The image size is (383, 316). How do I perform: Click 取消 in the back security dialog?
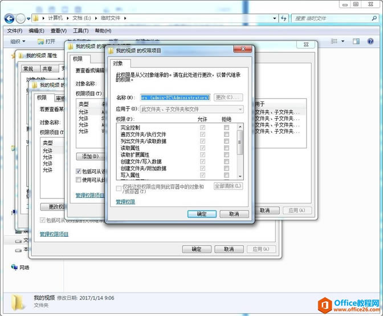pos(229,249)
